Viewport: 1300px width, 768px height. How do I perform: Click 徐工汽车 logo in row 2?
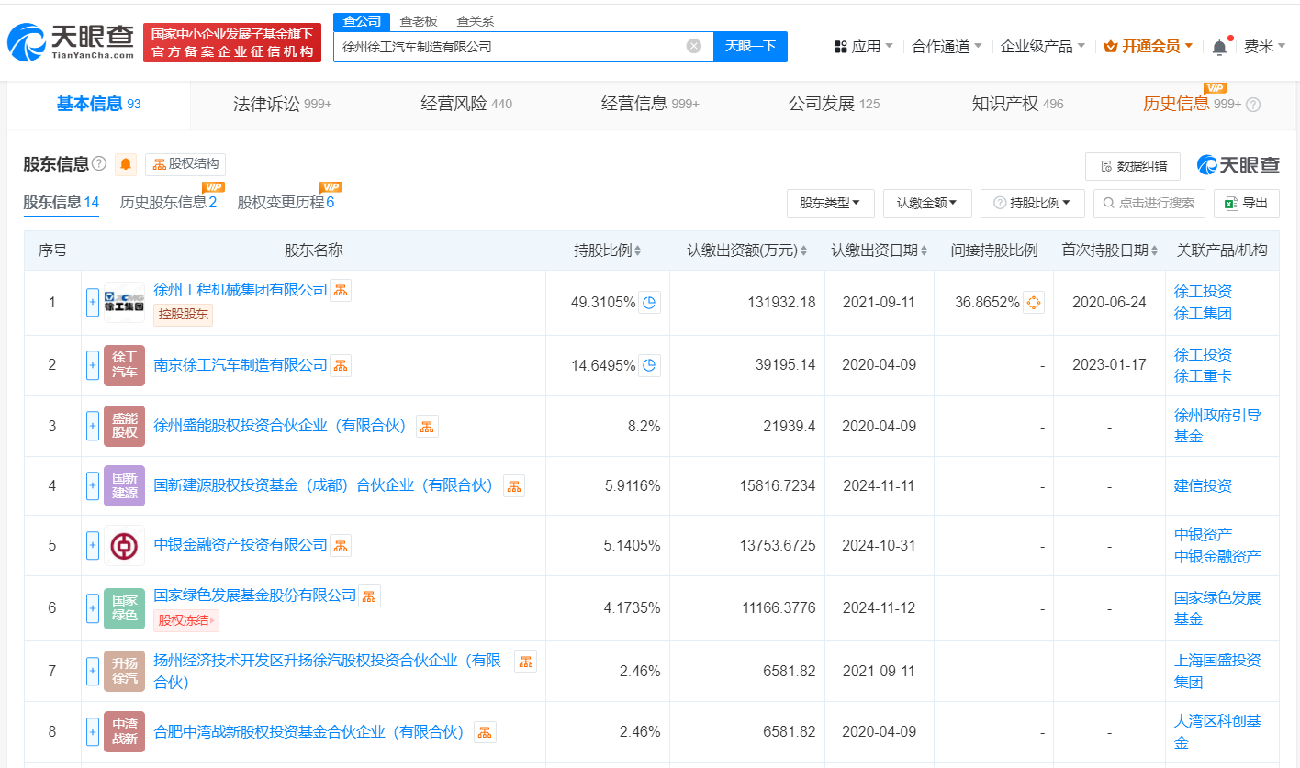click(124, 365)
